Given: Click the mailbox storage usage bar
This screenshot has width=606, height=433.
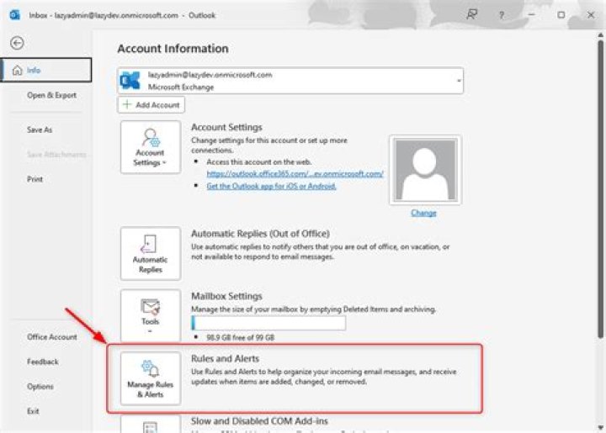Looking at the screenshot, I should 268,323.
